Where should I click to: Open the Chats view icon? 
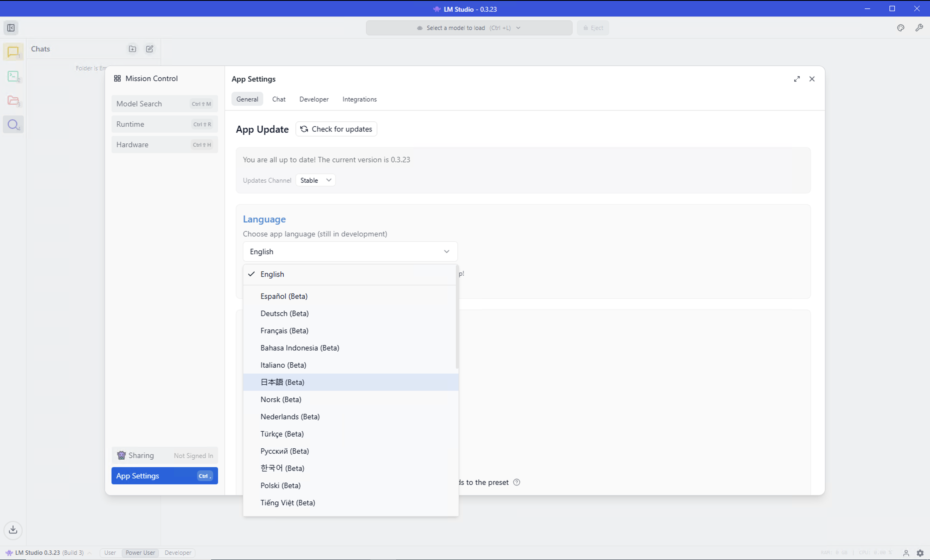[x=13, y=52]
